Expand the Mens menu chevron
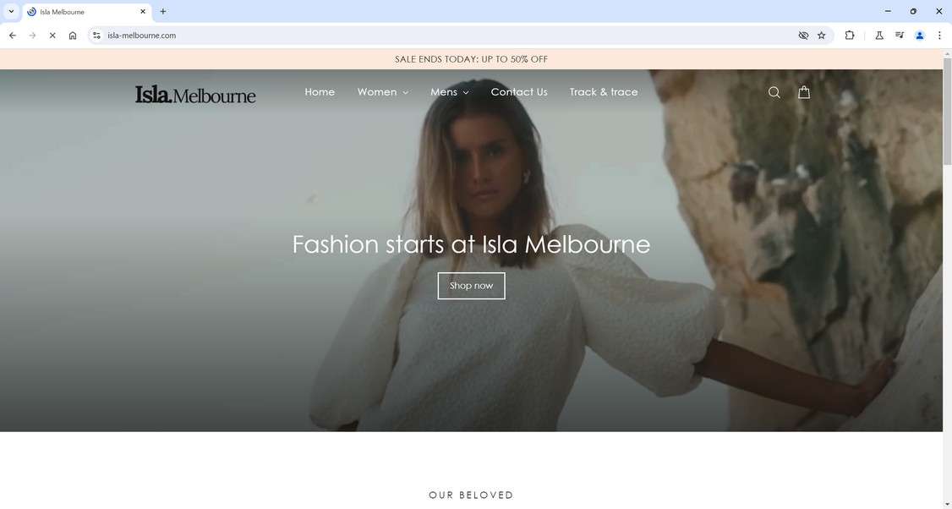 (x=466, y=92)
